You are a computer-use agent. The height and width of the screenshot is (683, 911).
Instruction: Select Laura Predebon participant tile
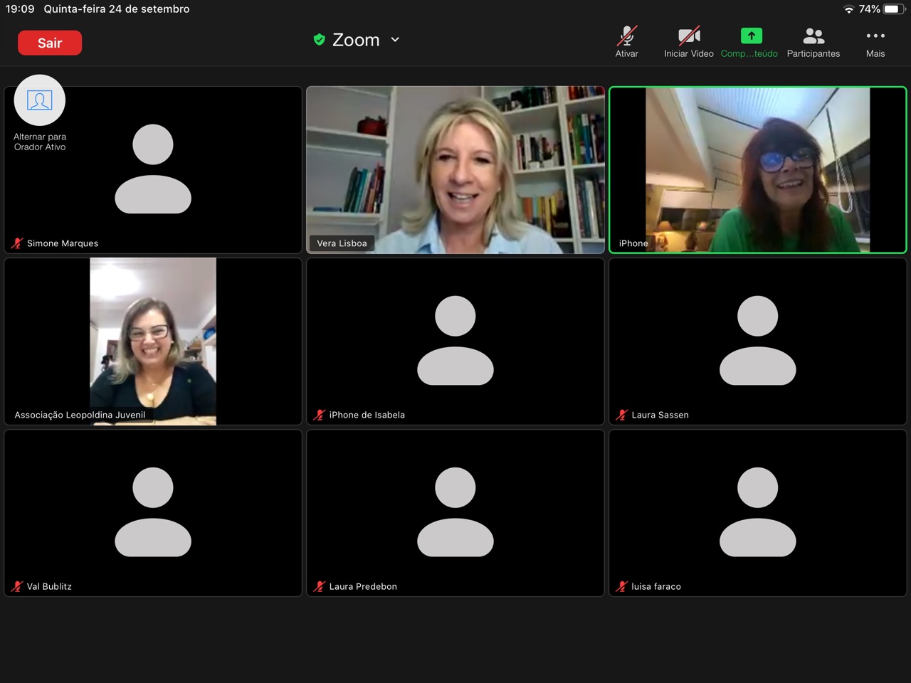[455, 513]
